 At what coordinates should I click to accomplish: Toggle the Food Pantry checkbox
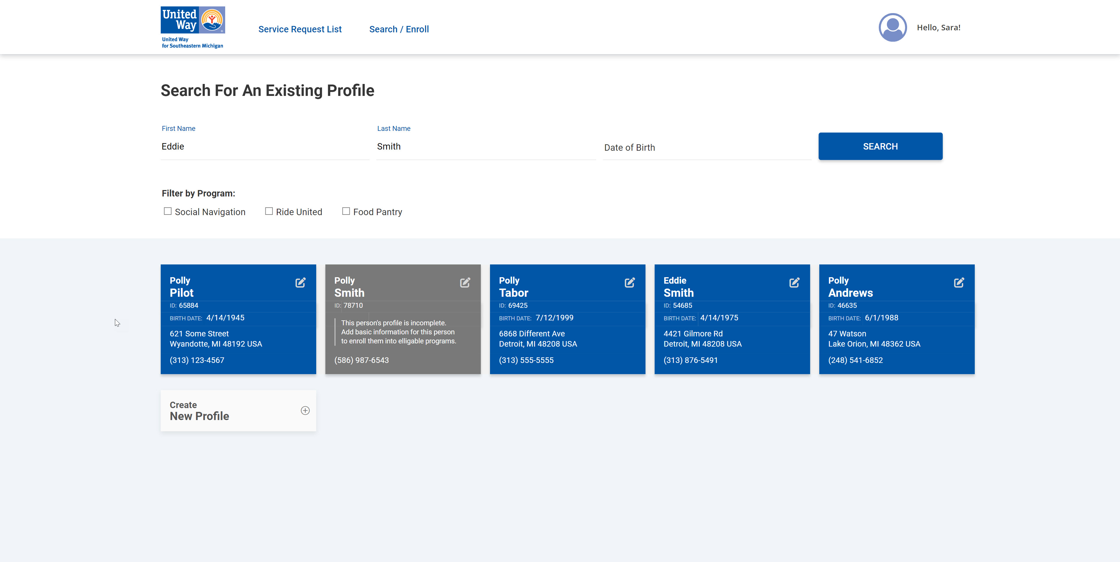pos(346,211)
